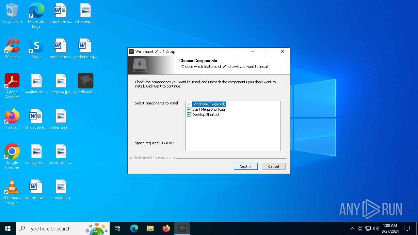Open the Action Center notifications icon
Image resolution: width=418 pixels, height=235 pixels.
[x=407, y=228]
